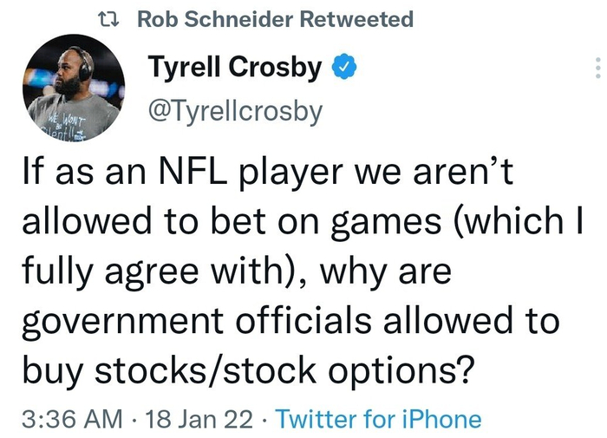Screen dimensions: 607x438
Task: Open Tyrell Crosby's profile picture
Action: point(73,91)
